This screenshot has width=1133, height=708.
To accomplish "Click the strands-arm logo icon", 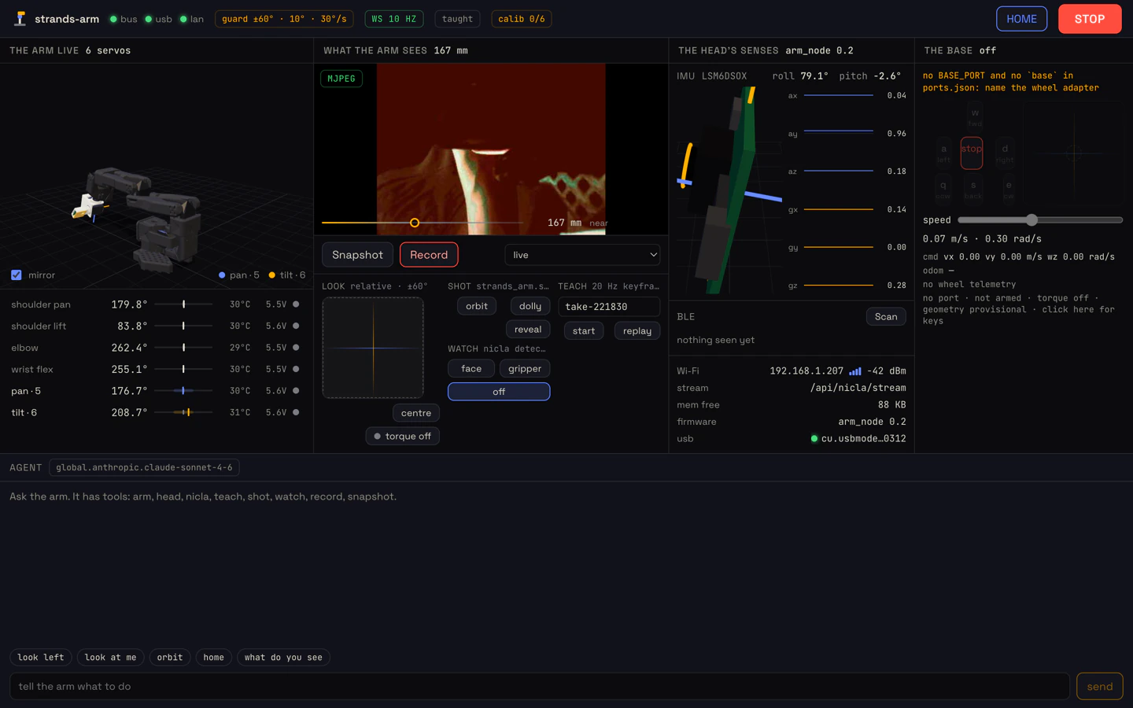I will pos(20,19).
